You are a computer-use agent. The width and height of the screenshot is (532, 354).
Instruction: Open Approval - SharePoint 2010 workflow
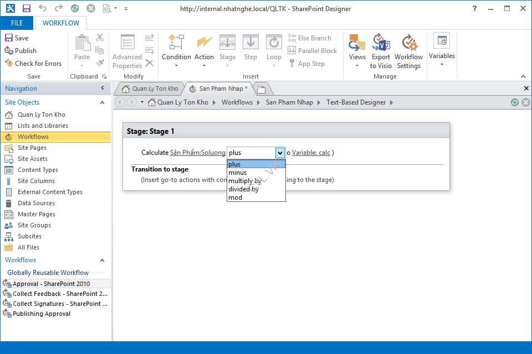tap(51, 284)
